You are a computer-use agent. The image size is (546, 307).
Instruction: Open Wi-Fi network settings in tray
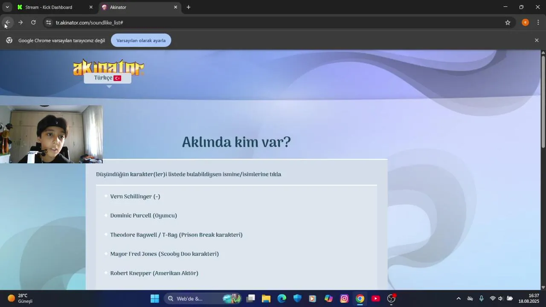[x=493, y=298]
